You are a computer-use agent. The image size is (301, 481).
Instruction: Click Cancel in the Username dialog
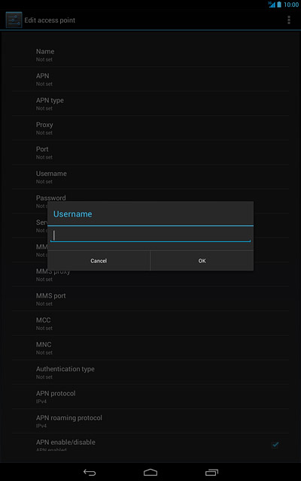tap(99, 261)
